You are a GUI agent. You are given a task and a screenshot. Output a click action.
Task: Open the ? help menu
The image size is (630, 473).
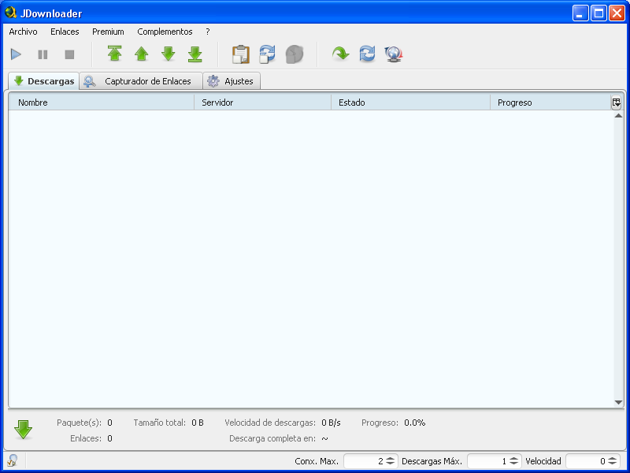[x=208, y=32]
